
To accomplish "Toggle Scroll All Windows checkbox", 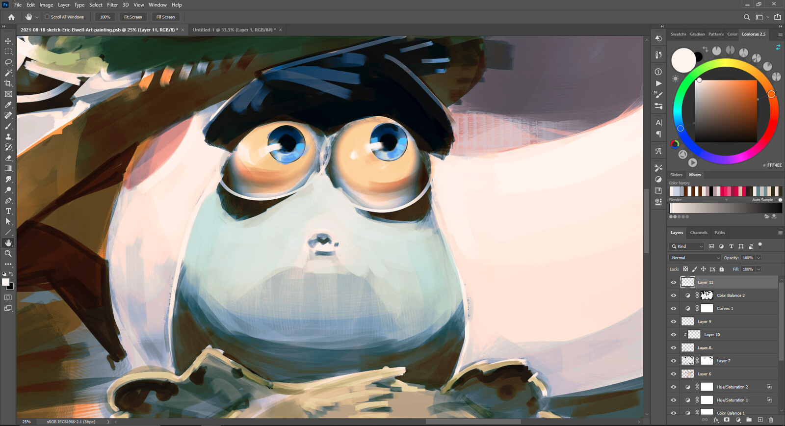I will (47, 17).
